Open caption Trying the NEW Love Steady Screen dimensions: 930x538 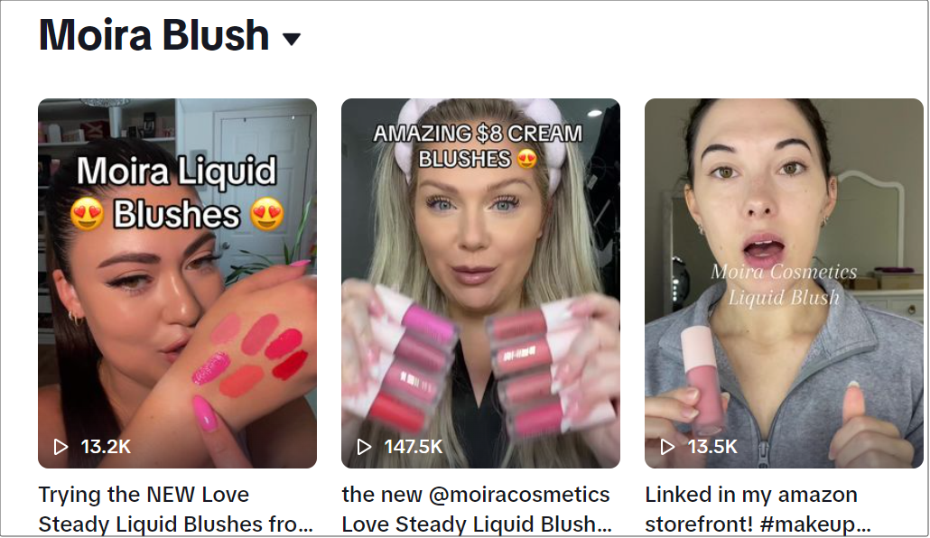176,509
